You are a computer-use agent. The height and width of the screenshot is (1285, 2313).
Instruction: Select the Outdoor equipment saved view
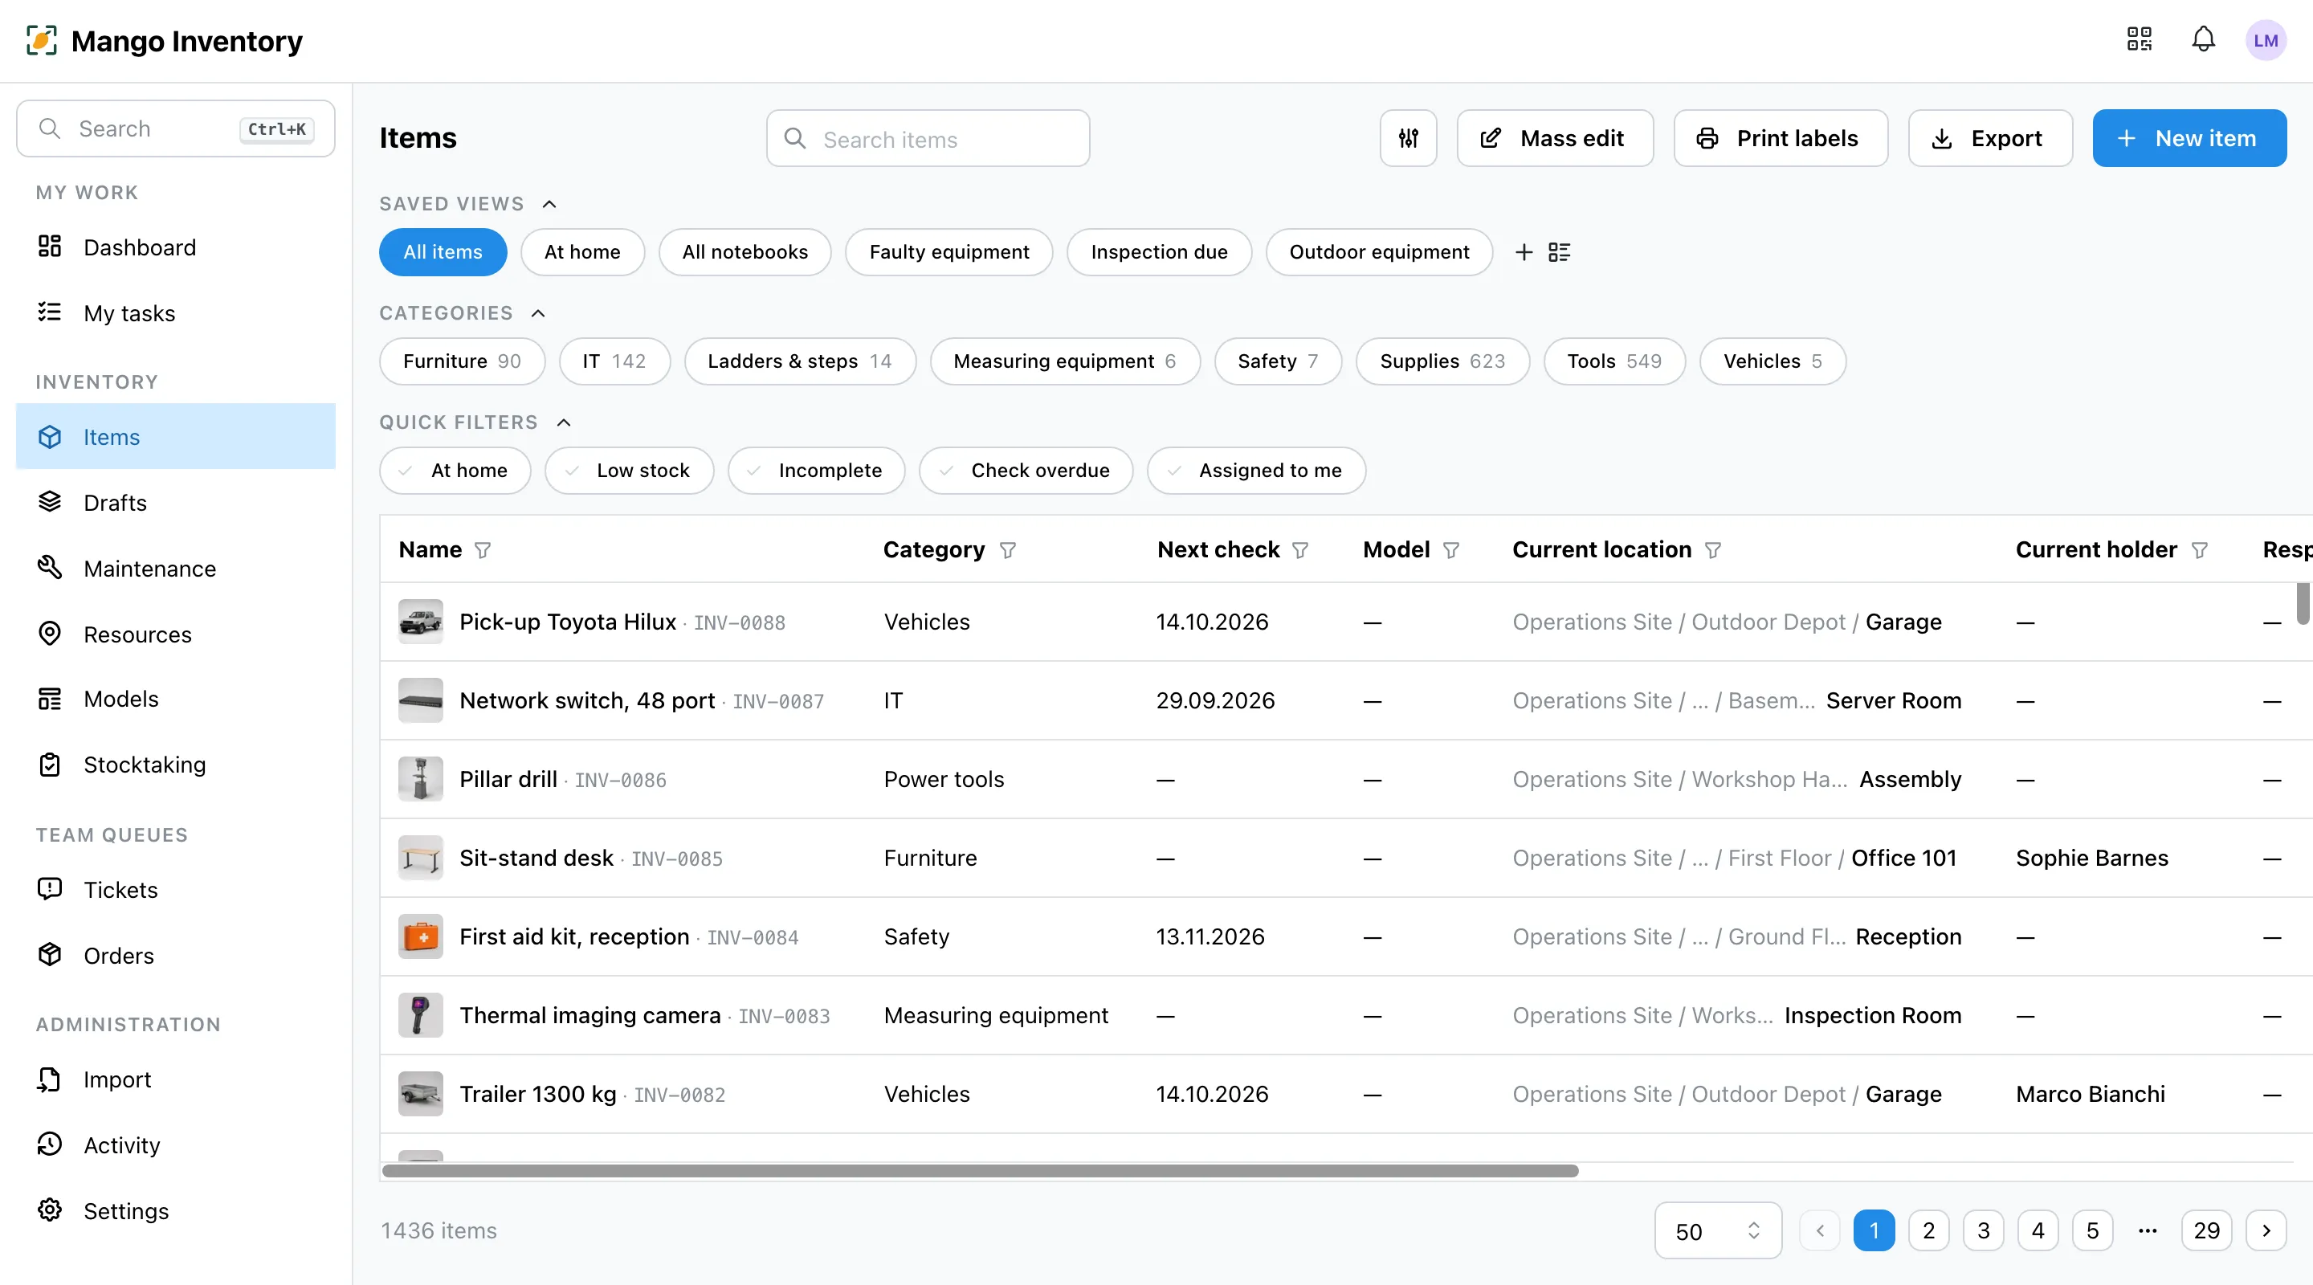[x=1379, y=252]
